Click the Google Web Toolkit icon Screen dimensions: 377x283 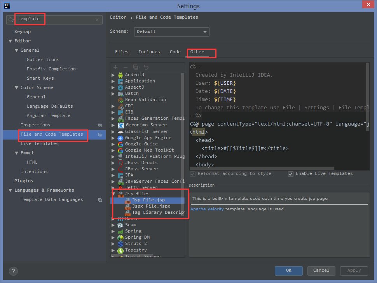point(120,150)
